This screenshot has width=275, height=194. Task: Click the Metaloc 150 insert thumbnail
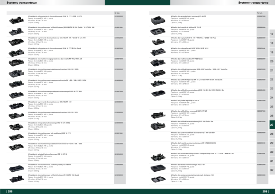coord(158,179)
